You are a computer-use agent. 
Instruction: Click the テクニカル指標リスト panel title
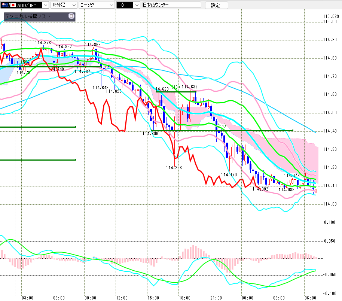click(x=28, y=16)
